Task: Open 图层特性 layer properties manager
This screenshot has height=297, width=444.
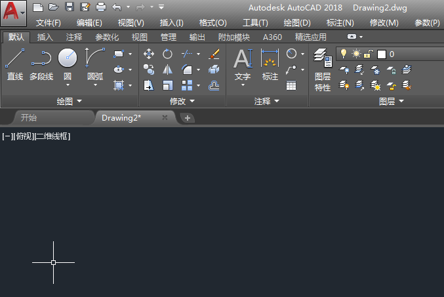Action: (x=323, y=69)
